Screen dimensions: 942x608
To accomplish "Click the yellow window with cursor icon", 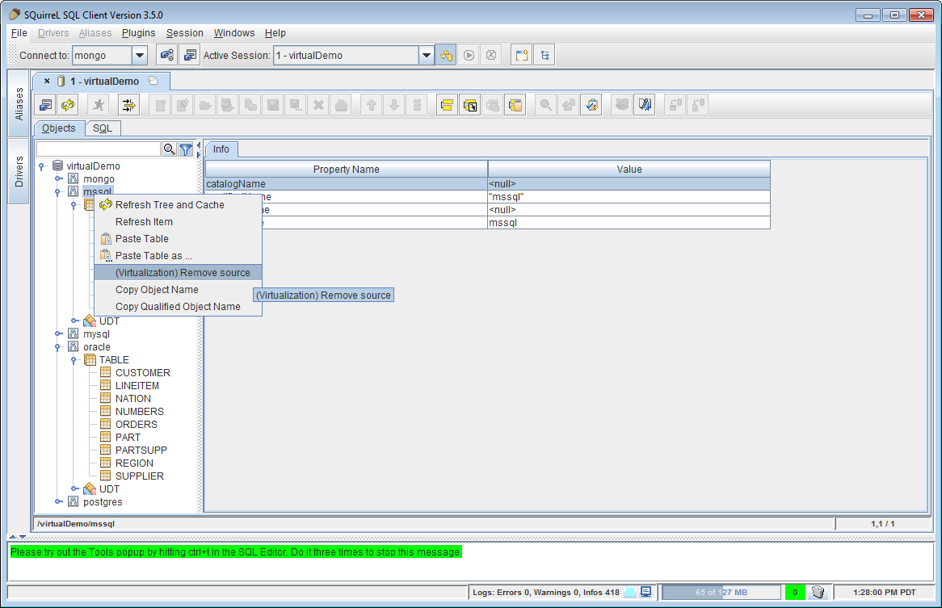I will 470,105.
